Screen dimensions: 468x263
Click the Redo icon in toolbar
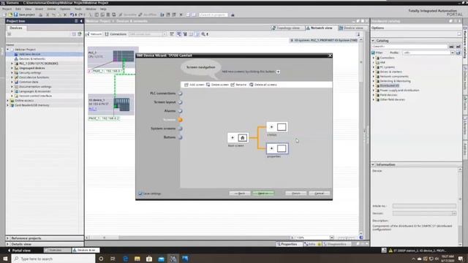click(80, 15)
